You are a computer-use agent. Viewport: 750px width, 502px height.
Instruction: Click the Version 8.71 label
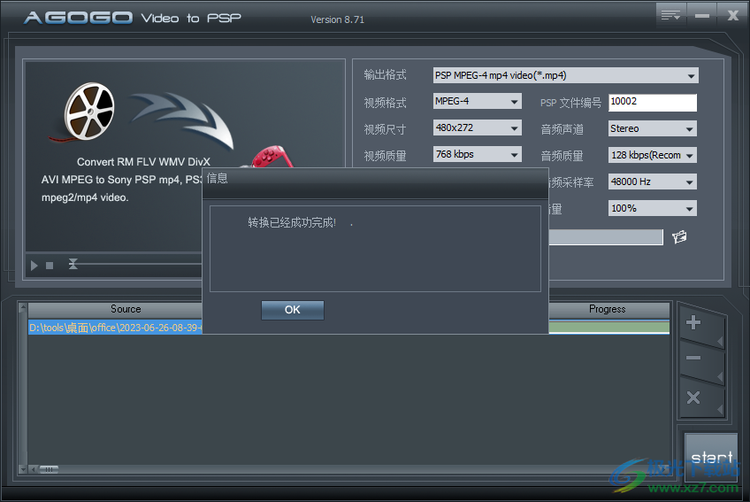pyautogui.click(x=337, y=19)
